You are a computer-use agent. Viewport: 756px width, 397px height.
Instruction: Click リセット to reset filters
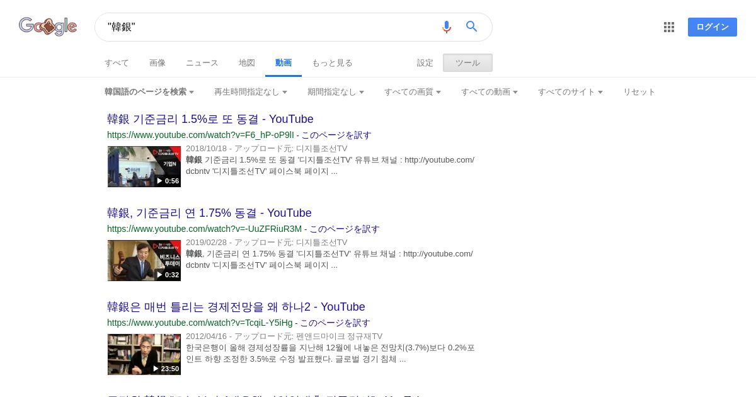pos(639,92)
